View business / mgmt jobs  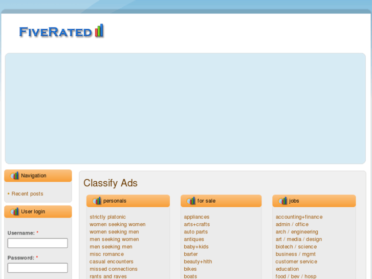295,254
